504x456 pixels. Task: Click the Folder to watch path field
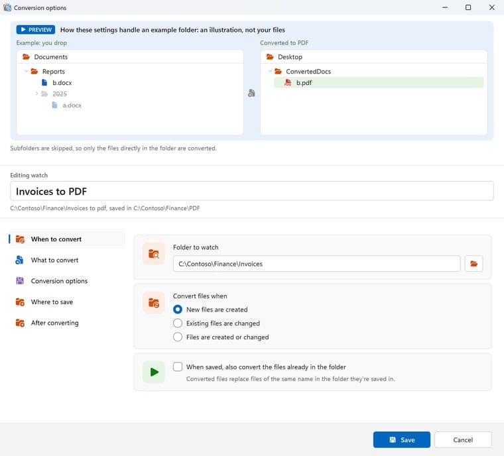tap(316, 264)
